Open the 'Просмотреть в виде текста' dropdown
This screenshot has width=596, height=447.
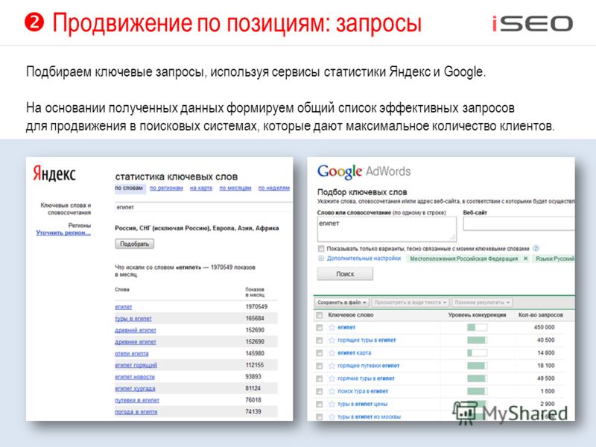[410, 302]
